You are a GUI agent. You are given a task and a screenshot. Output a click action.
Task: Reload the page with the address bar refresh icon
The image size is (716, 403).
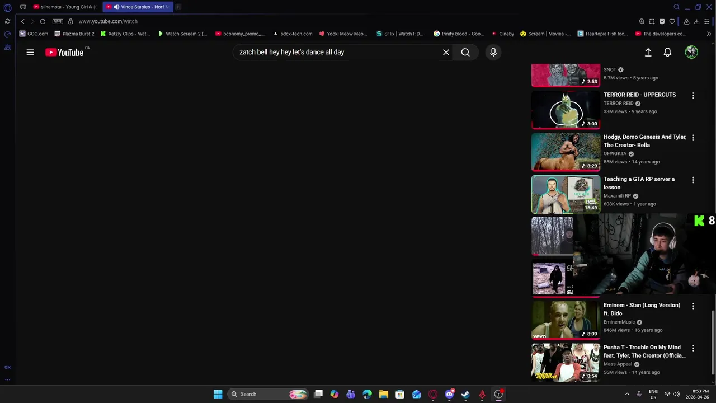point(43,21)
